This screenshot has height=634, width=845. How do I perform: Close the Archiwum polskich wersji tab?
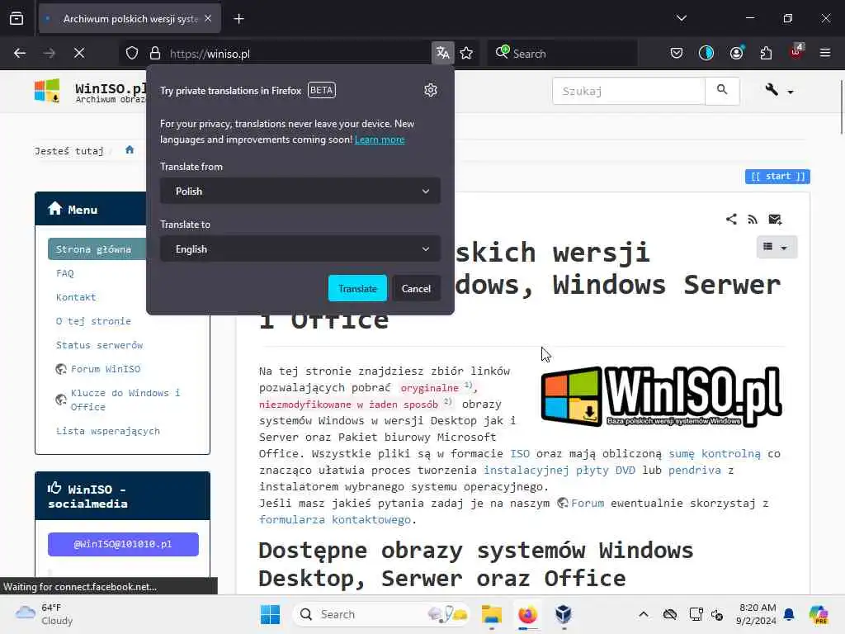coord(208,19)
